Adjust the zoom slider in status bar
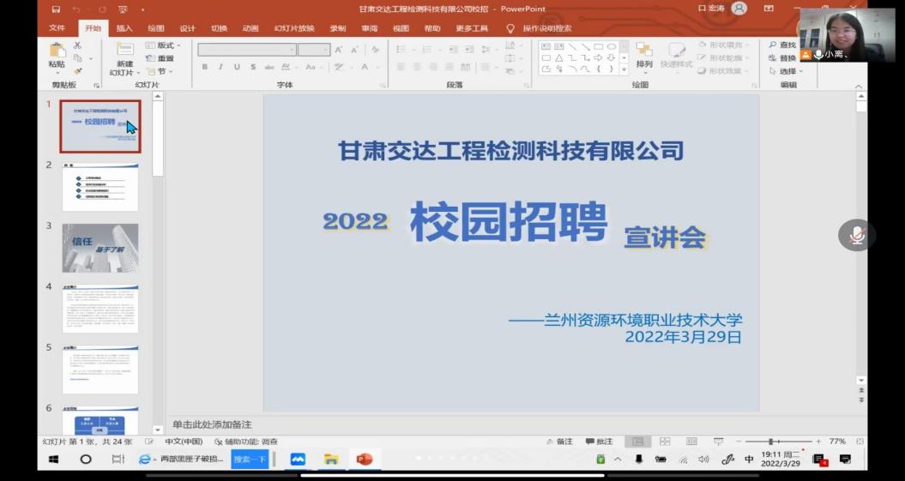905x481 pixels. click(x=777, y=442)
